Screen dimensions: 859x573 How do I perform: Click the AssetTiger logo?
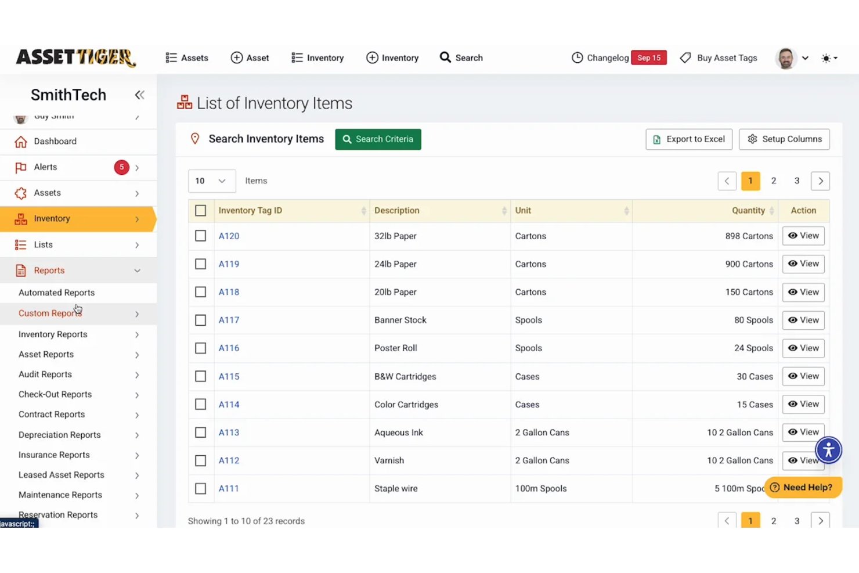pos(76,57)
